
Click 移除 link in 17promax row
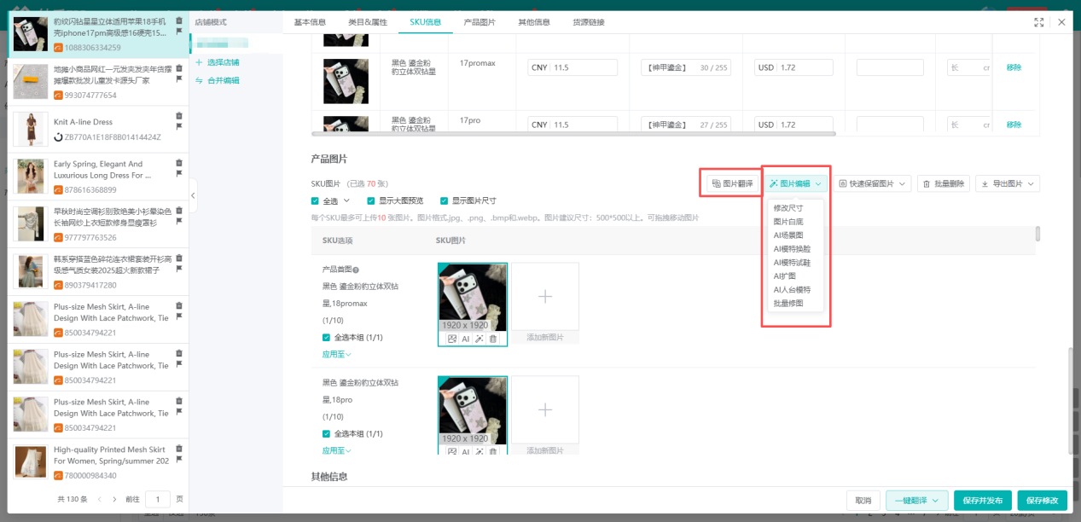(1014, 67)
